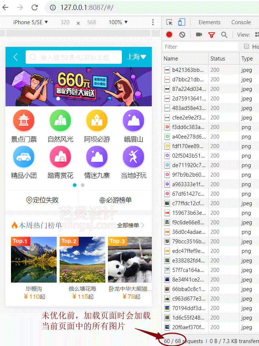259x346 pixels.
Task: Click the 660元 promotional banner
Action: [x=79, y=87]
